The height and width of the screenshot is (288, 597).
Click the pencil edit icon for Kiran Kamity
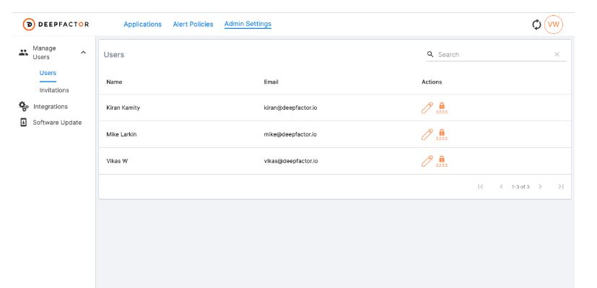pos(427,108)
